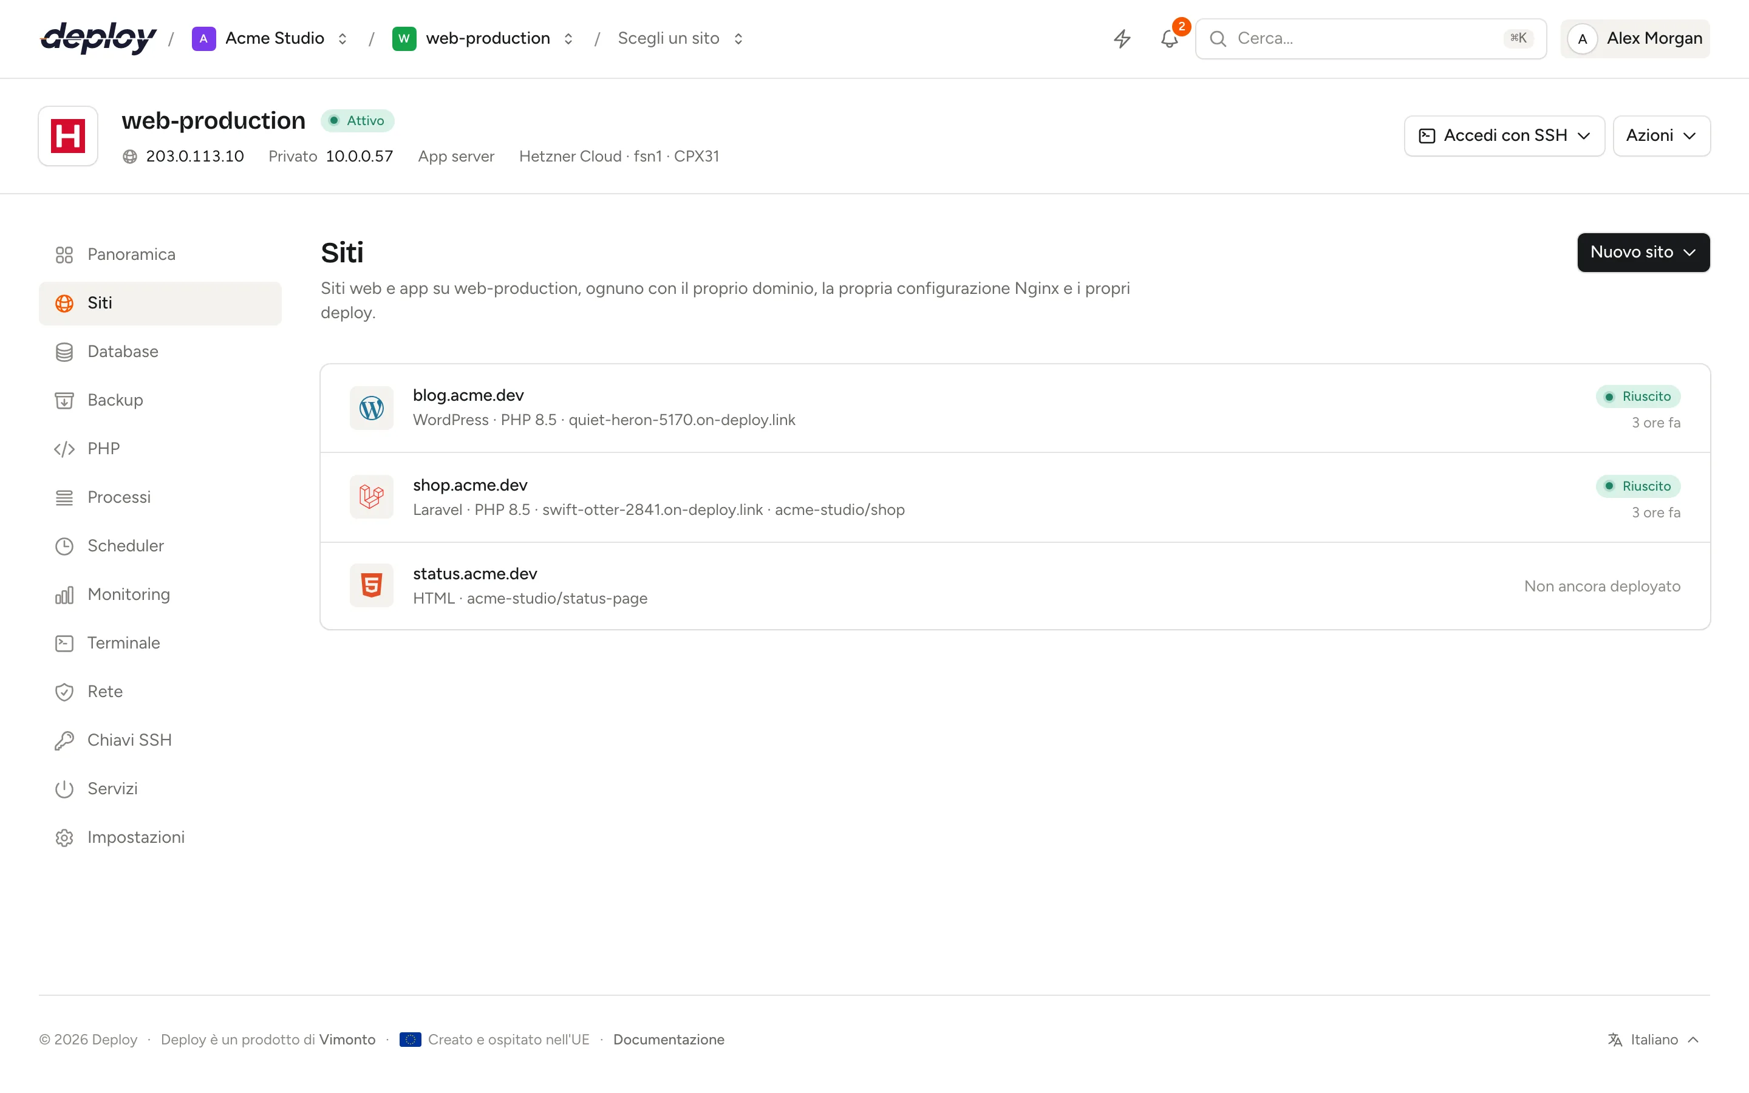Click the Terminale console icon
The image size is (1749, 1093).
pos(64,644)
